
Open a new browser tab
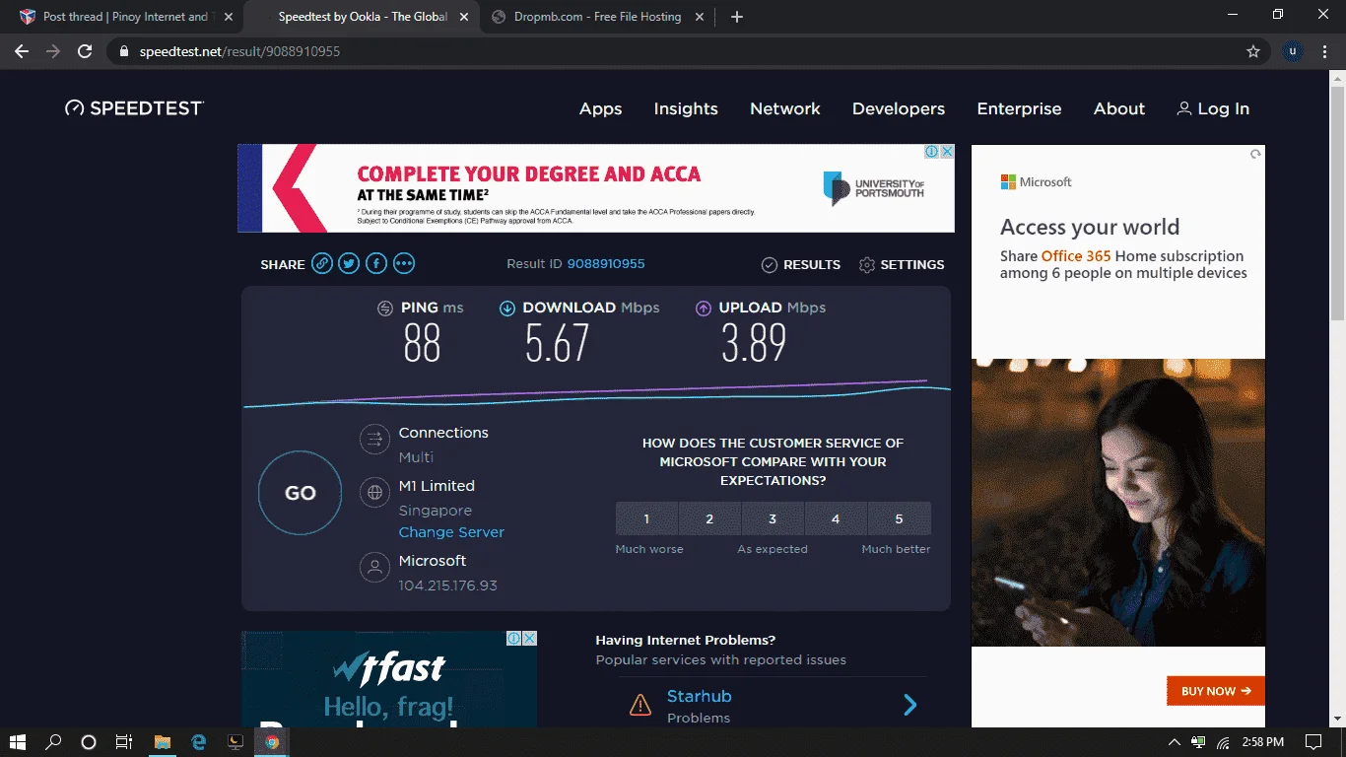point(737,17)
